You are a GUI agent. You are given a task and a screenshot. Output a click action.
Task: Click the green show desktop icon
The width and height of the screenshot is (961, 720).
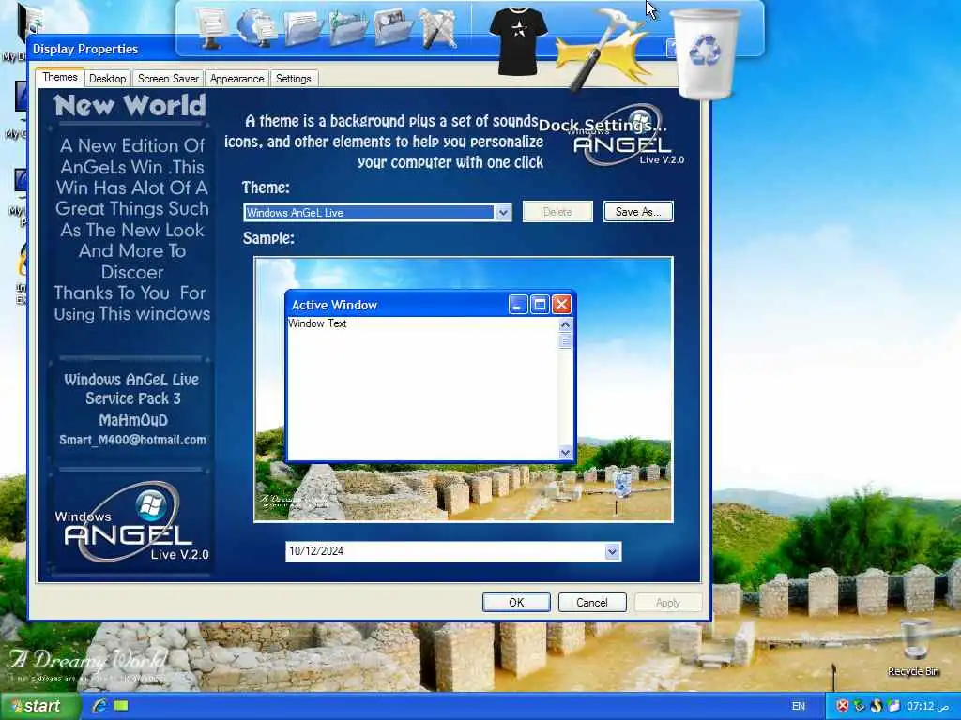pos(121,706)
